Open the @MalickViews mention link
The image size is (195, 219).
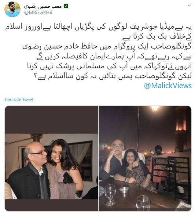168,86
